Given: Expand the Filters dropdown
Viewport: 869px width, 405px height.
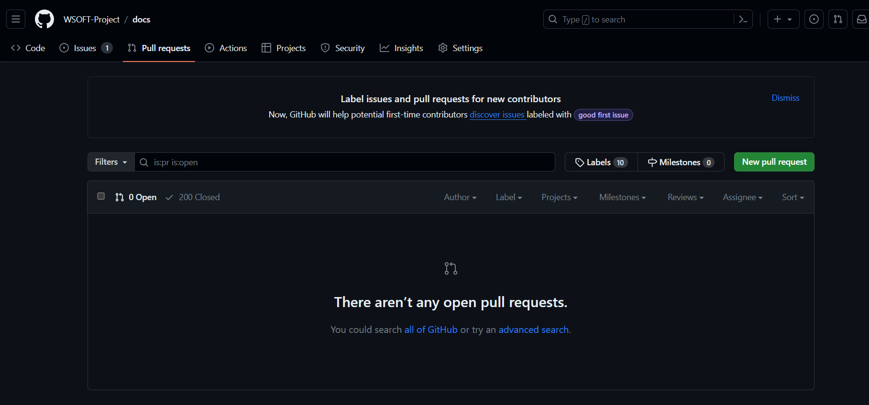Looking at the screenshot, I should pyautogui.click(x=111, y=162).
